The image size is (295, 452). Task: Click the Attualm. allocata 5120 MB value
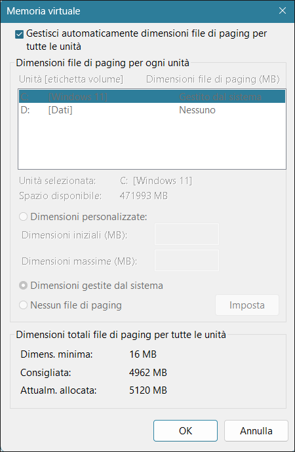(x=148, y=390)
